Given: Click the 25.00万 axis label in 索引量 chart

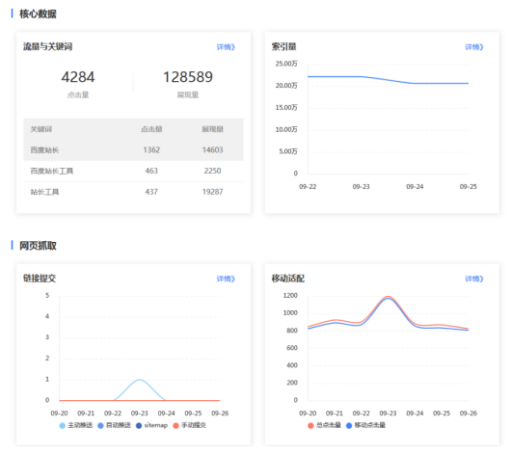Looking at the screenshot, I should (x=286, y=64).
